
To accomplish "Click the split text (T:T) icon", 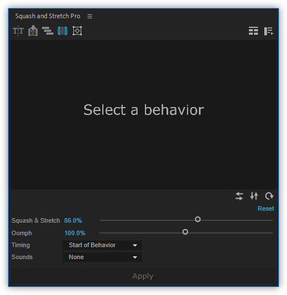I will (x=18, y=31).
